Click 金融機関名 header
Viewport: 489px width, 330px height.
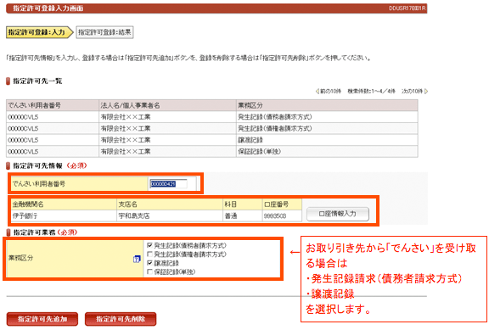tap(64, 204)
